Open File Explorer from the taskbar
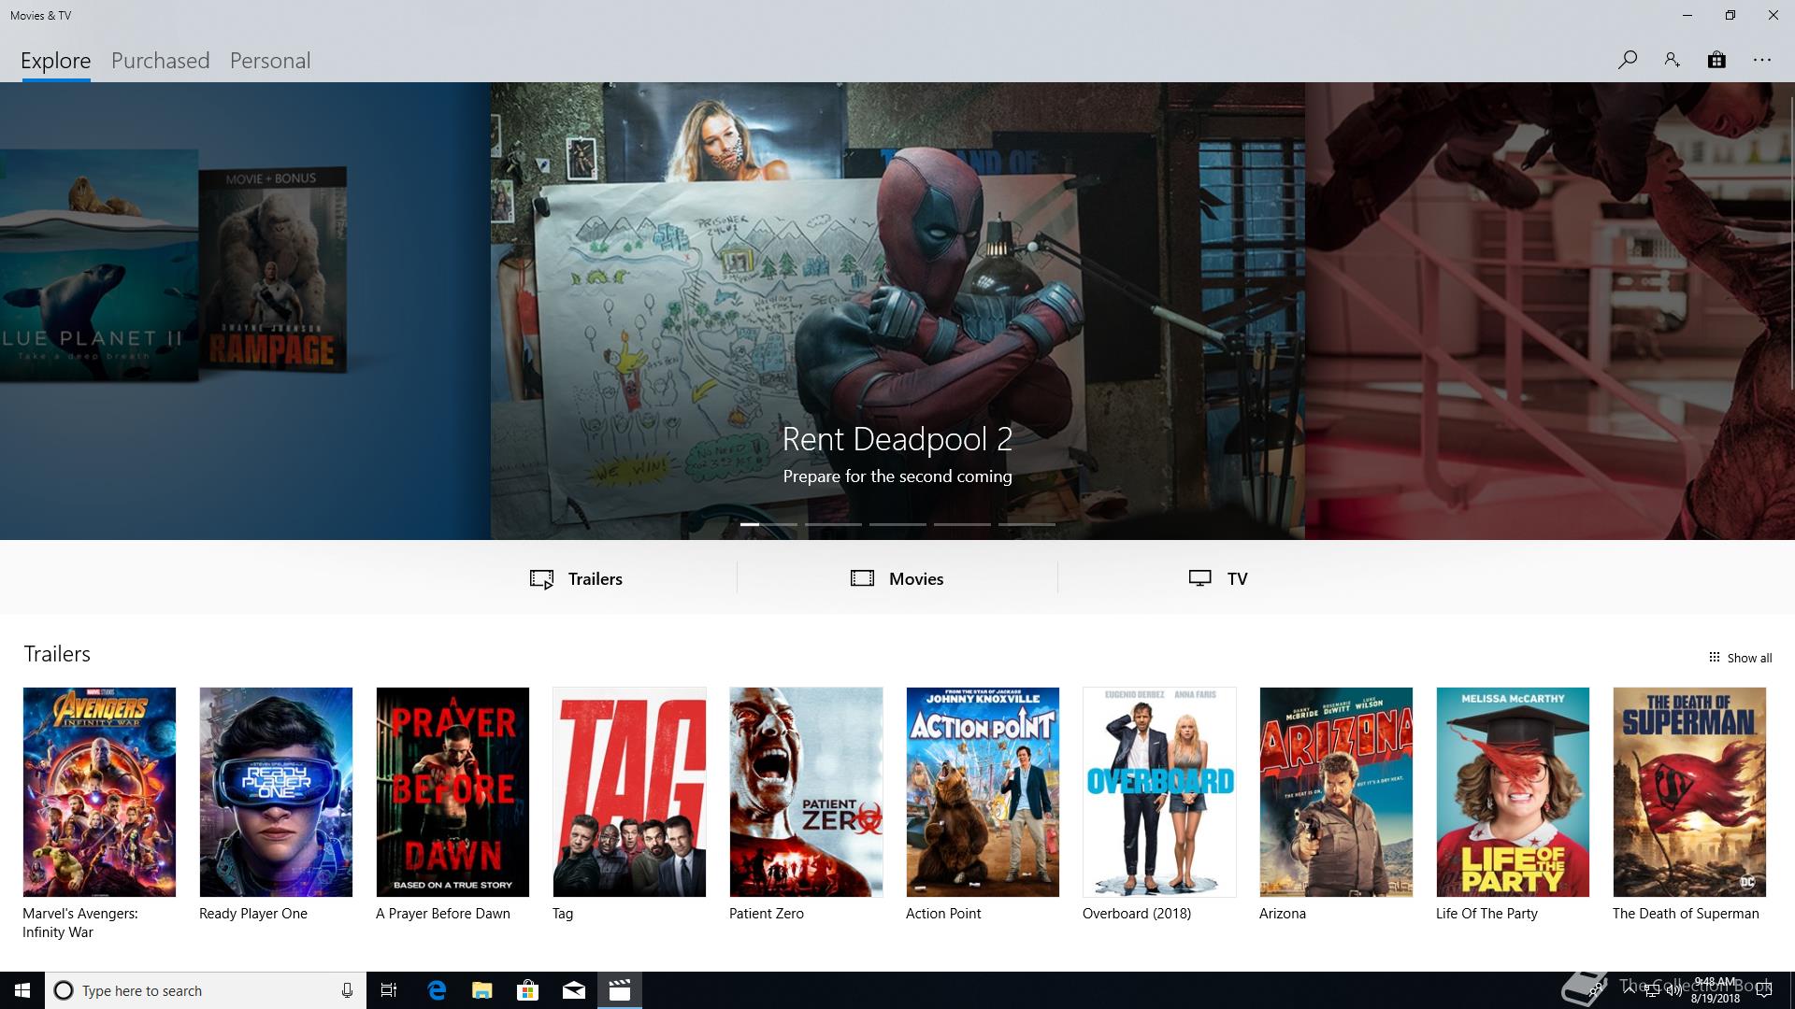 coord(482,990)
